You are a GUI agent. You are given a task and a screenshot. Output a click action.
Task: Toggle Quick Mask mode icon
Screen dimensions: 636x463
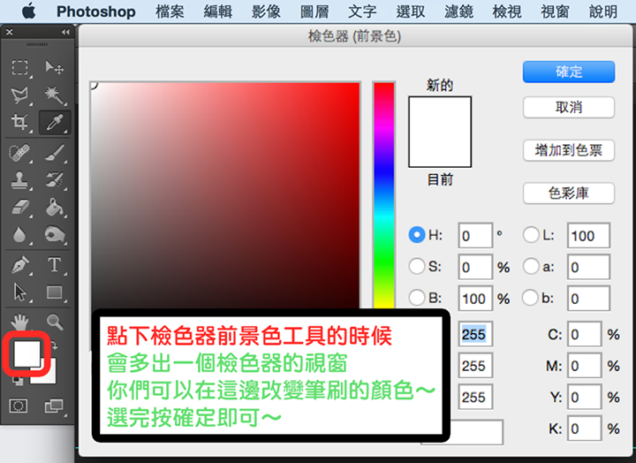click(x=19, y=406)
